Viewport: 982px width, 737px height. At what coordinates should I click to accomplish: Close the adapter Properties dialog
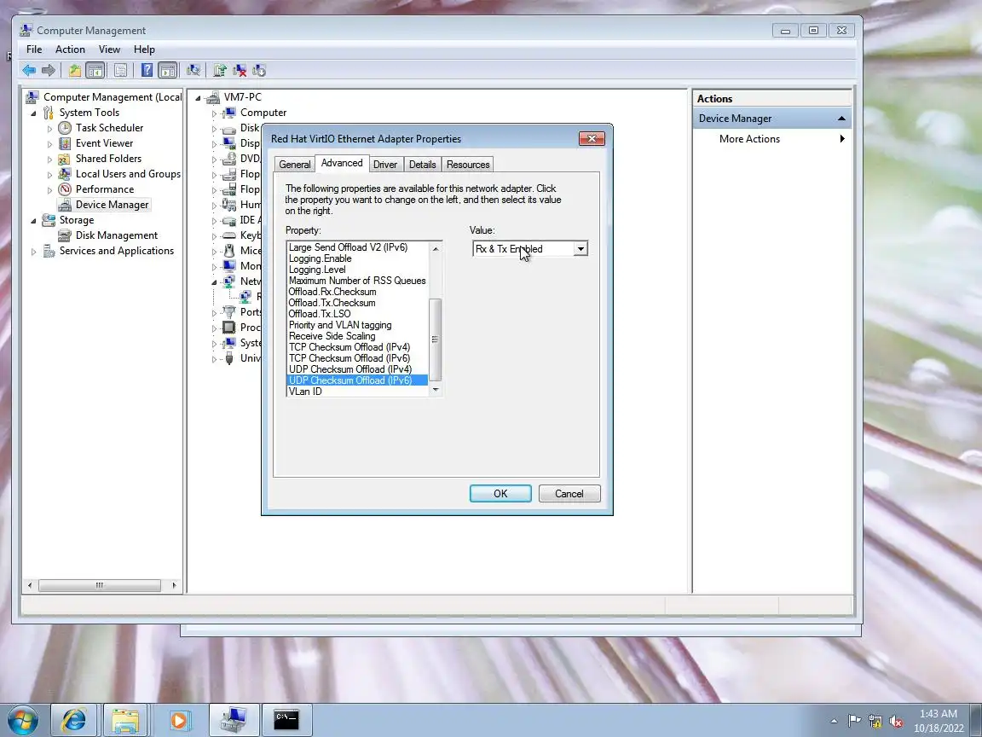(592, 138)
